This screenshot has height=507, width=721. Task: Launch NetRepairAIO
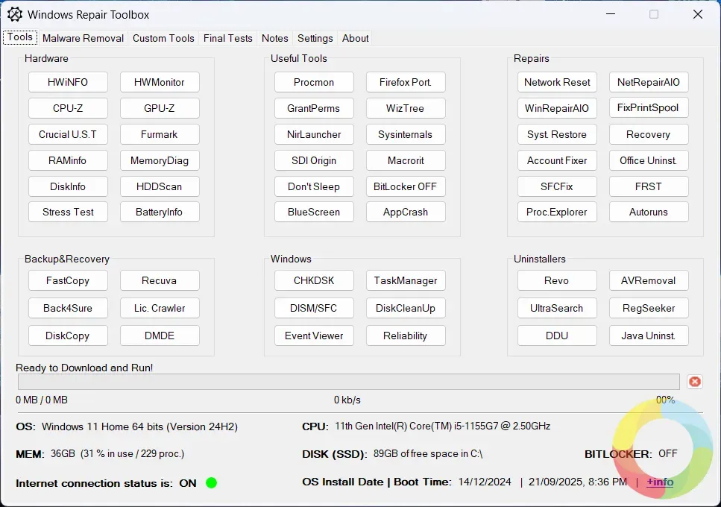point(649,82)
